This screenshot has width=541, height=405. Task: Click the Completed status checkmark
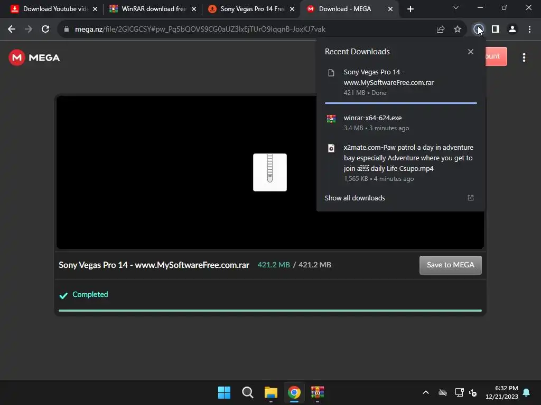[x=63, y=295]
